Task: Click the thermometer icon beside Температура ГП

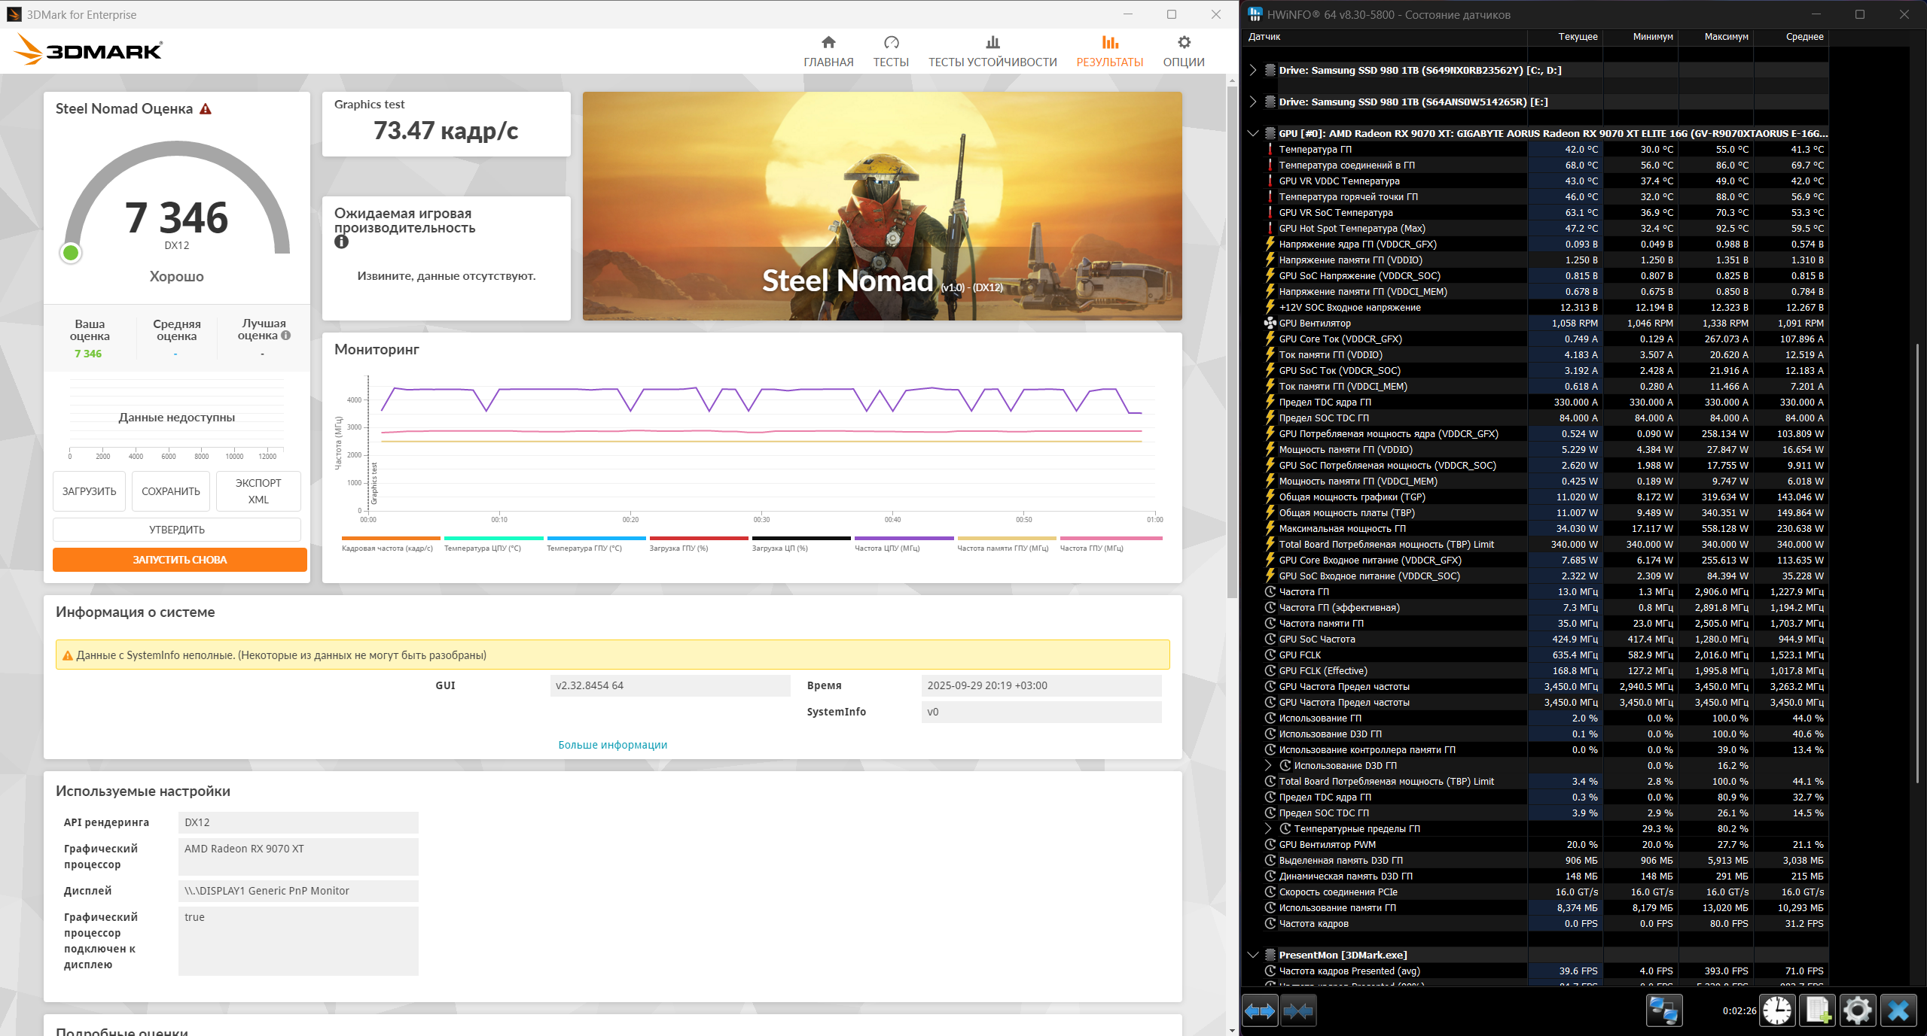Action: (x=1270, y=150)
